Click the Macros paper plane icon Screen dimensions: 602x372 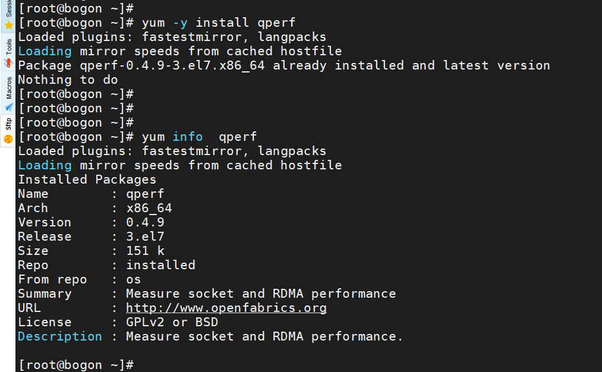[x=8, y=108]
